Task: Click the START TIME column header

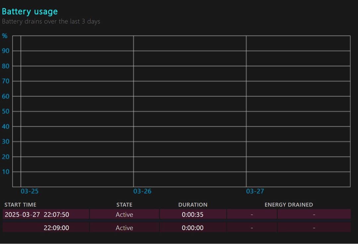Action: (x=20, y=205)
